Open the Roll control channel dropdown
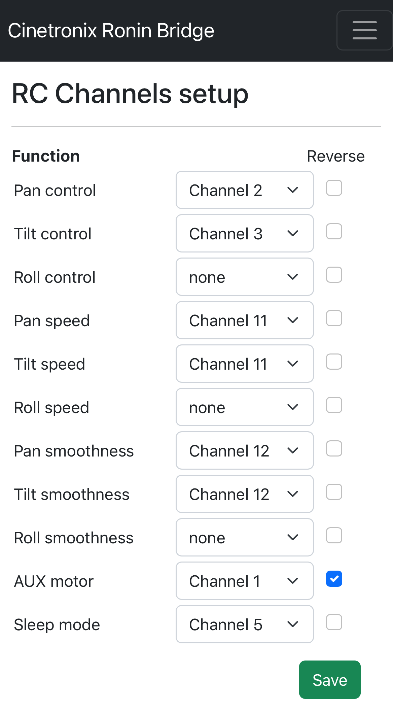Screen dimensions: 393x710 tap(245, 277)
